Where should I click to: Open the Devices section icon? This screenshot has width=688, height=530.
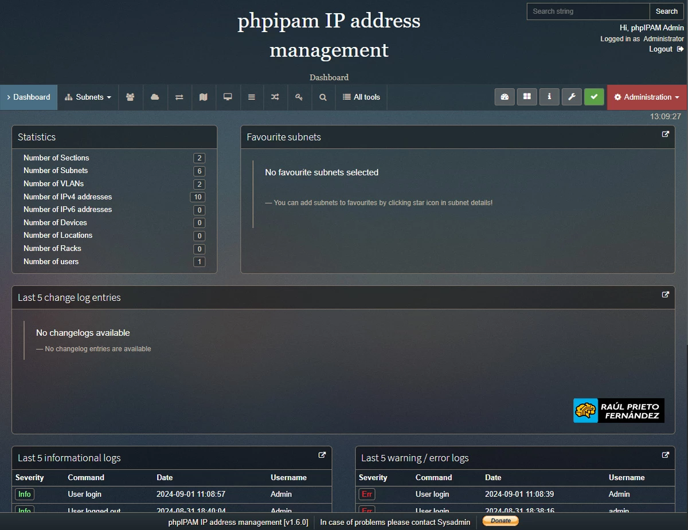pos(130,97)
